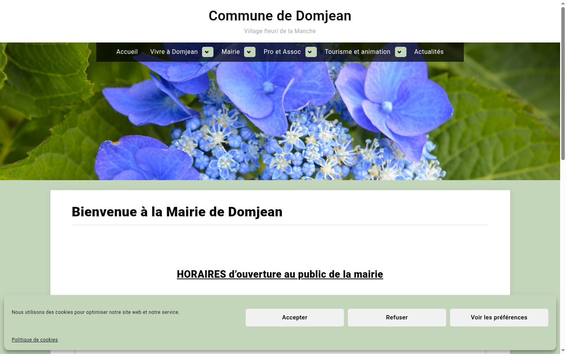
Task: Click the 'Bienvenue à la Mairie de Domjean' heading
Action: tap(177, 212)
